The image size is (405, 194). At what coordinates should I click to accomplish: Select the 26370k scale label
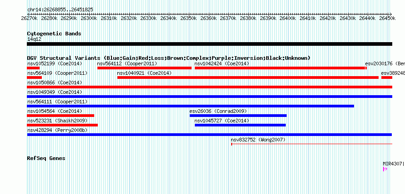point(228,18)
